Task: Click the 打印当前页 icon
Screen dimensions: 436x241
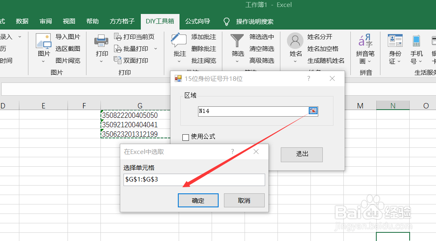Action: (118, 37)
